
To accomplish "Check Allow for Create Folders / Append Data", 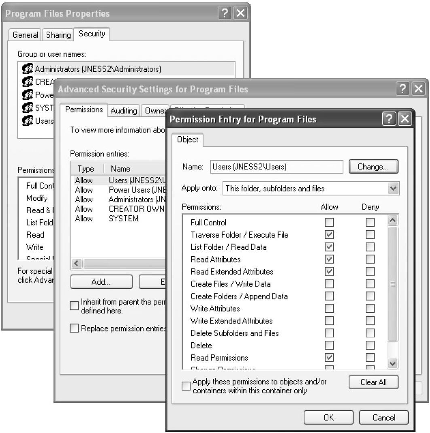I will click(329, 296).
